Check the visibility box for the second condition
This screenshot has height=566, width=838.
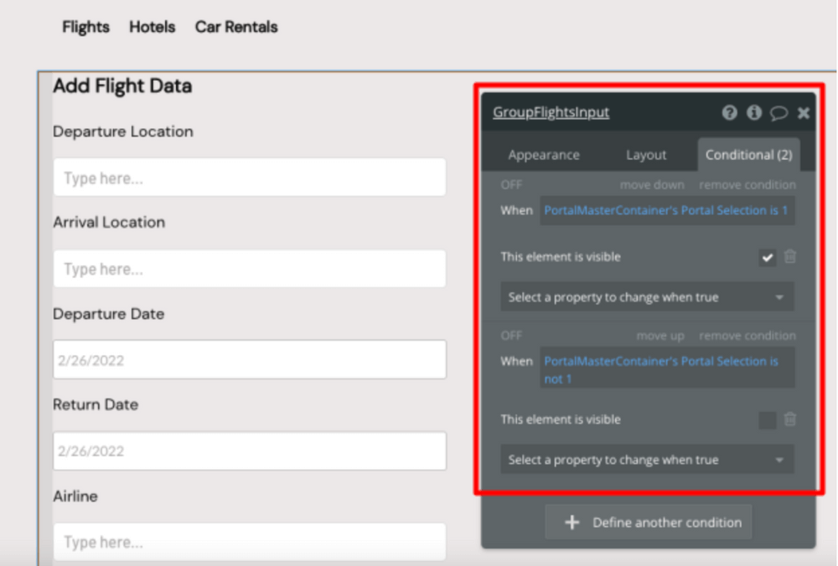pos(768,420)
